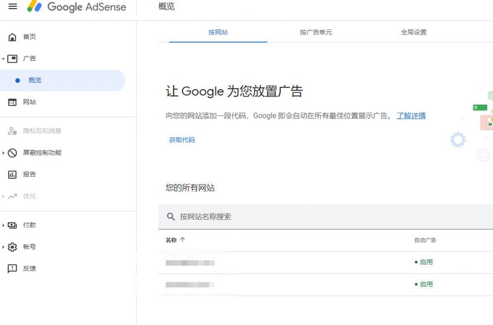Image resolution: width=493 pixels, height=325 pixels.
Task: Click the Google AdSense logo
Action: (x=77, y=7)
